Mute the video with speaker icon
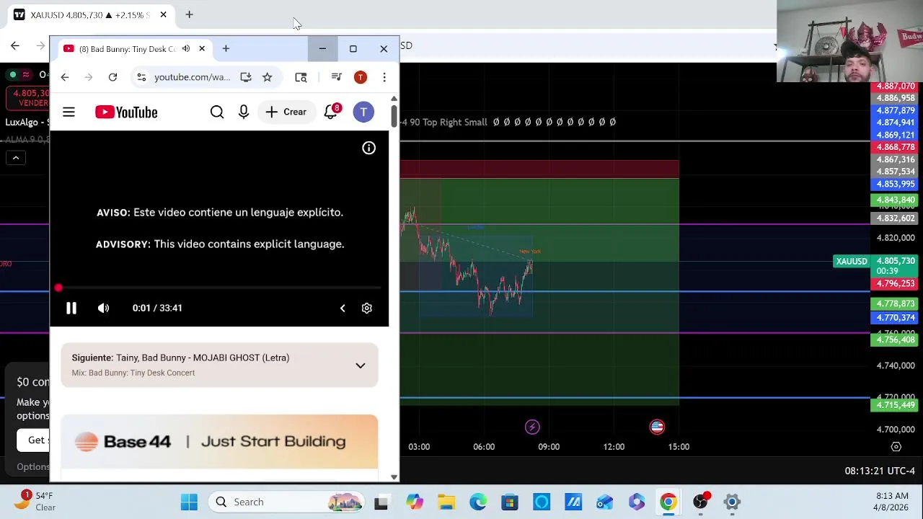 (104, 308)
